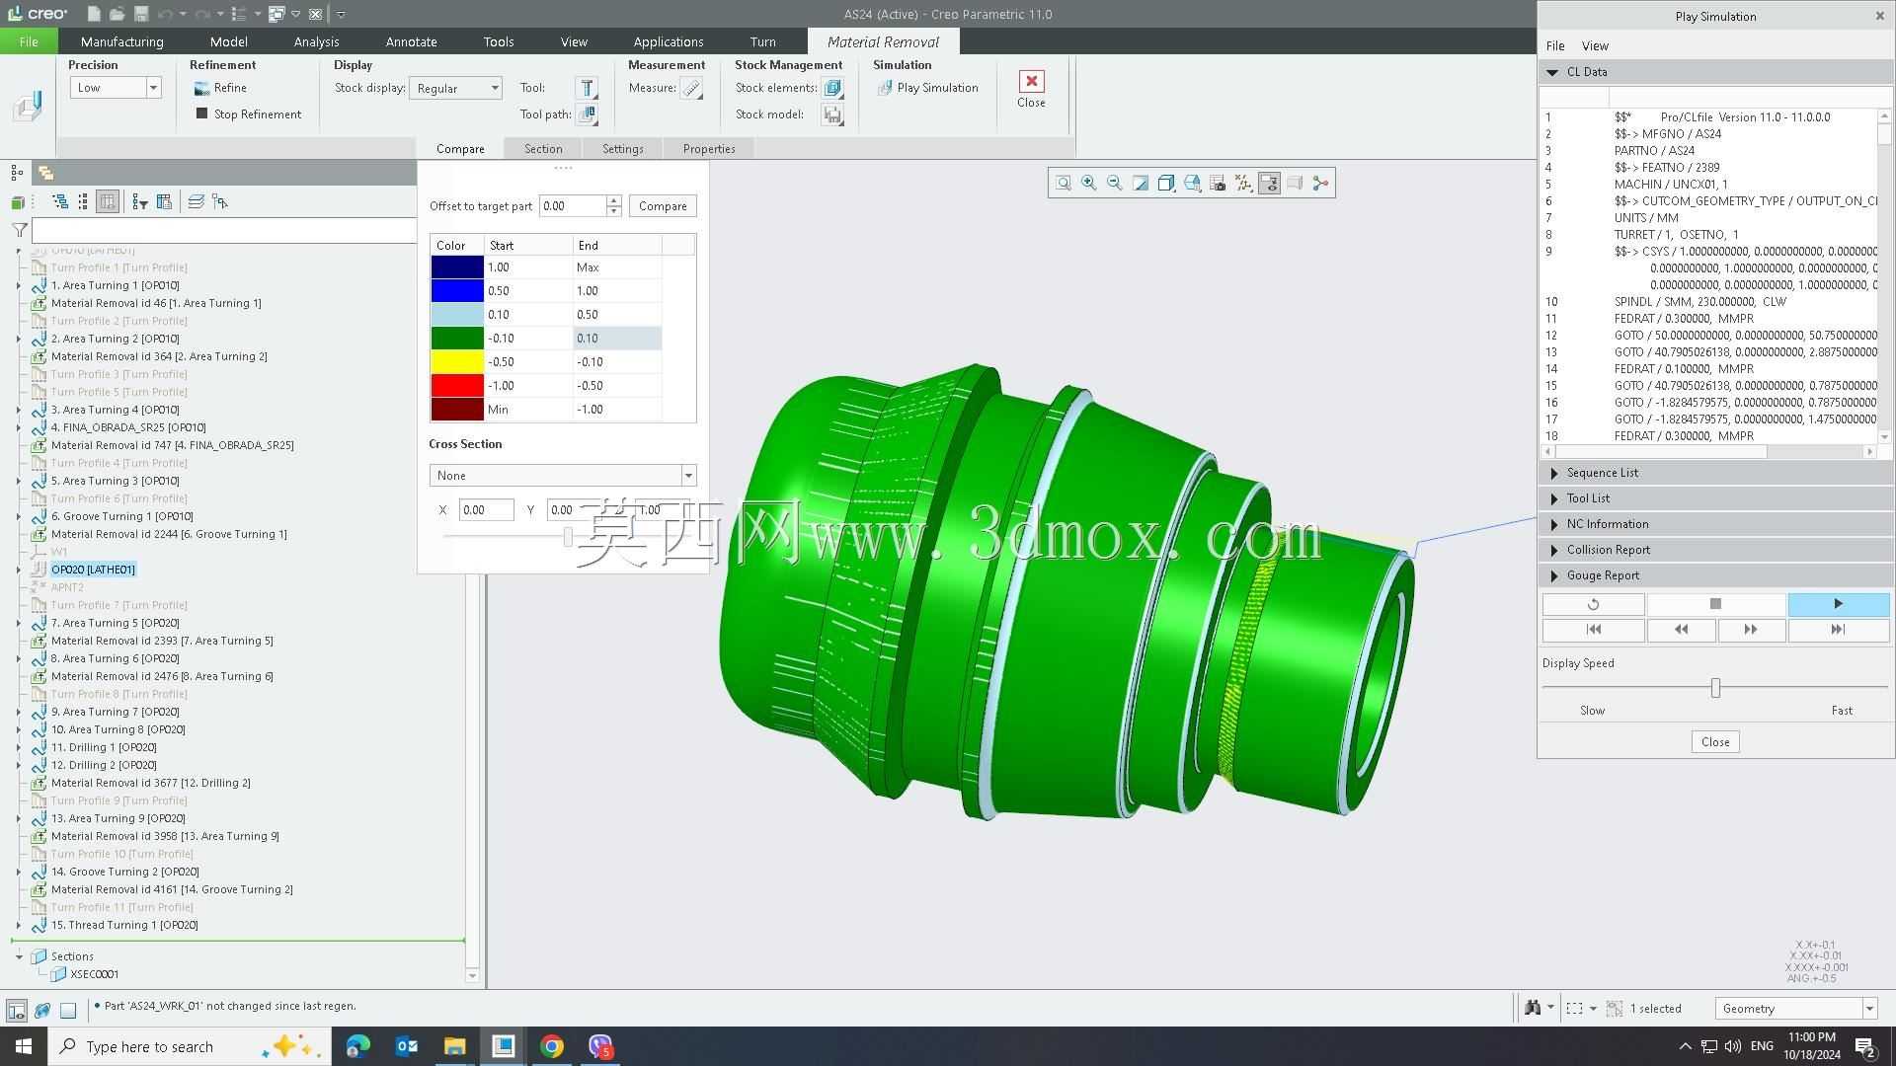This screenshot has height=1066, width=1896.
Task: Click the Stock model save icon
Action: click(x=832, y=114)
